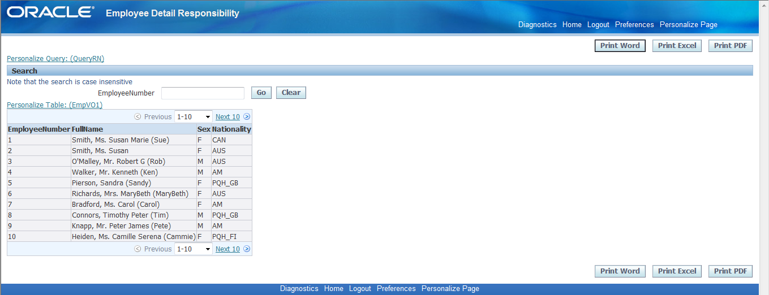Click the Search section header bar

pos(380,71)
